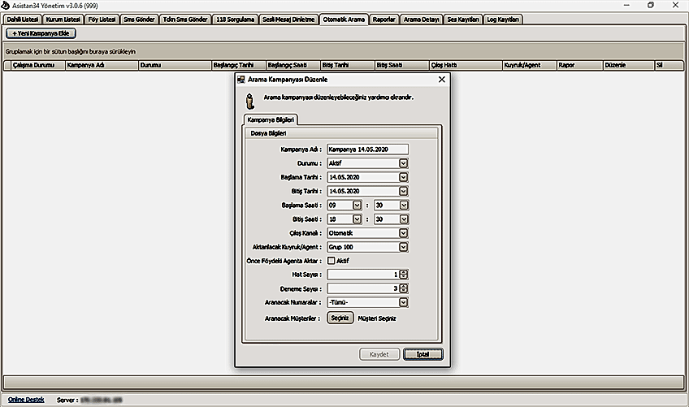Expand the Aktarılacak Kuyruk/Agent dropdown
The height and width of the screenshot is (407, 689).
click(404, 246)
